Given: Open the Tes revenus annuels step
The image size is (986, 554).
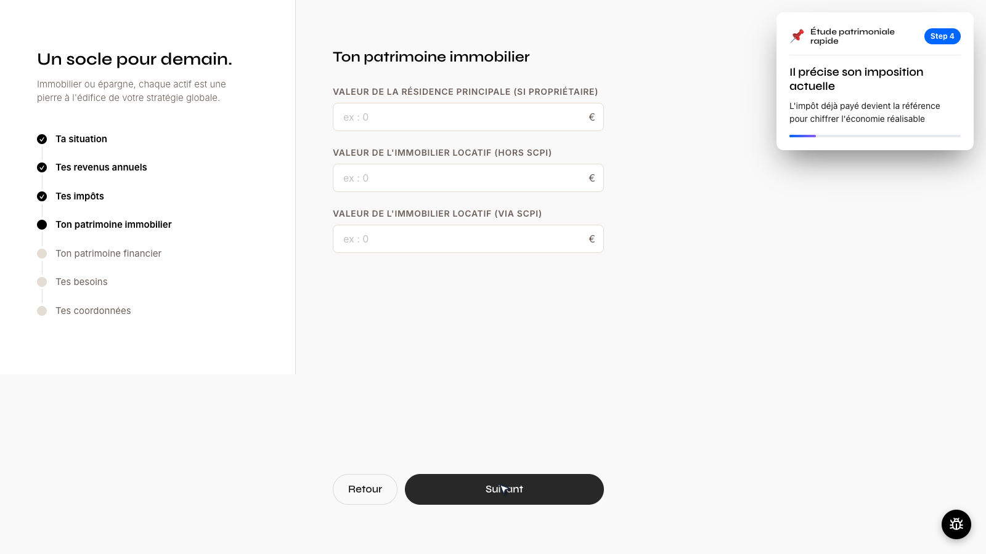Looking at the screenshot, I should (101, 167).
